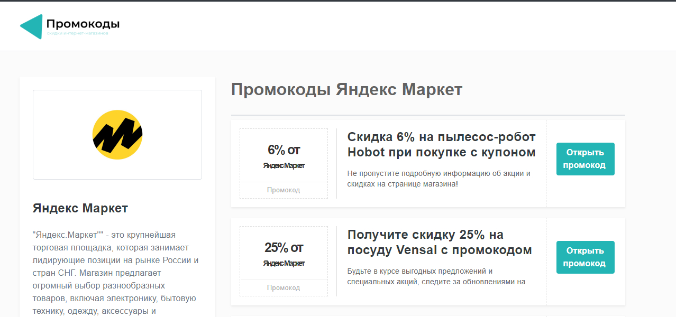Click the 6% от discount badge
This screenshot has height=317, width=676.
[x=284, y=150]
